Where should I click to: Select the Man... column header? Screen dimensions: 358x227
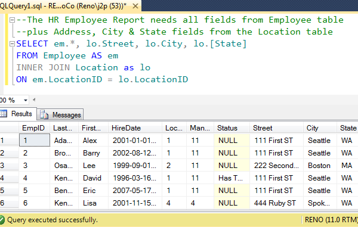click(x=200, y=128)
